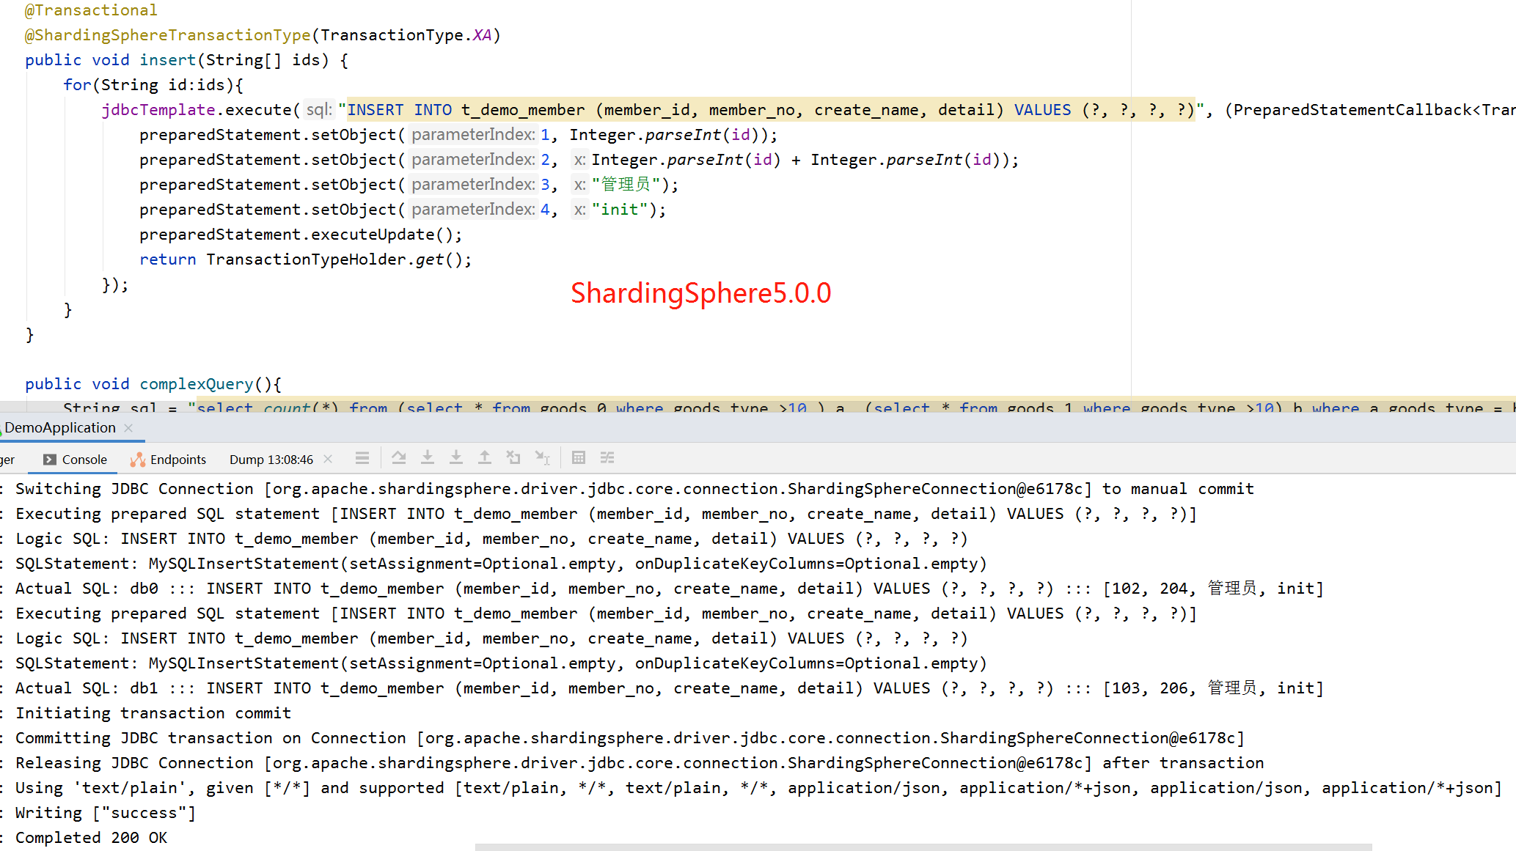
Task: Click the table-grid icon in the console toolbar
Action: 578,457
